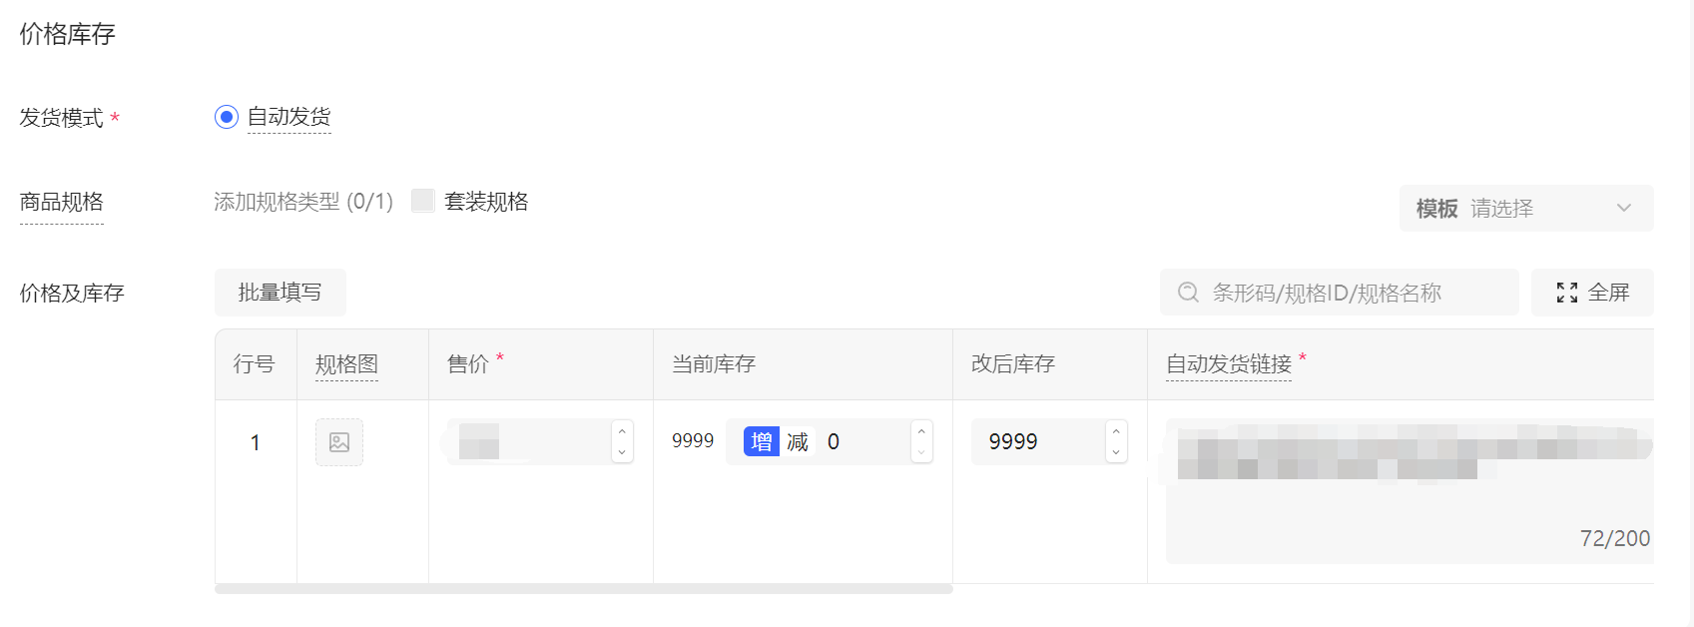Decrease the 改后库存 stepper value
1694x627 pixels.
coord(1116,452)
